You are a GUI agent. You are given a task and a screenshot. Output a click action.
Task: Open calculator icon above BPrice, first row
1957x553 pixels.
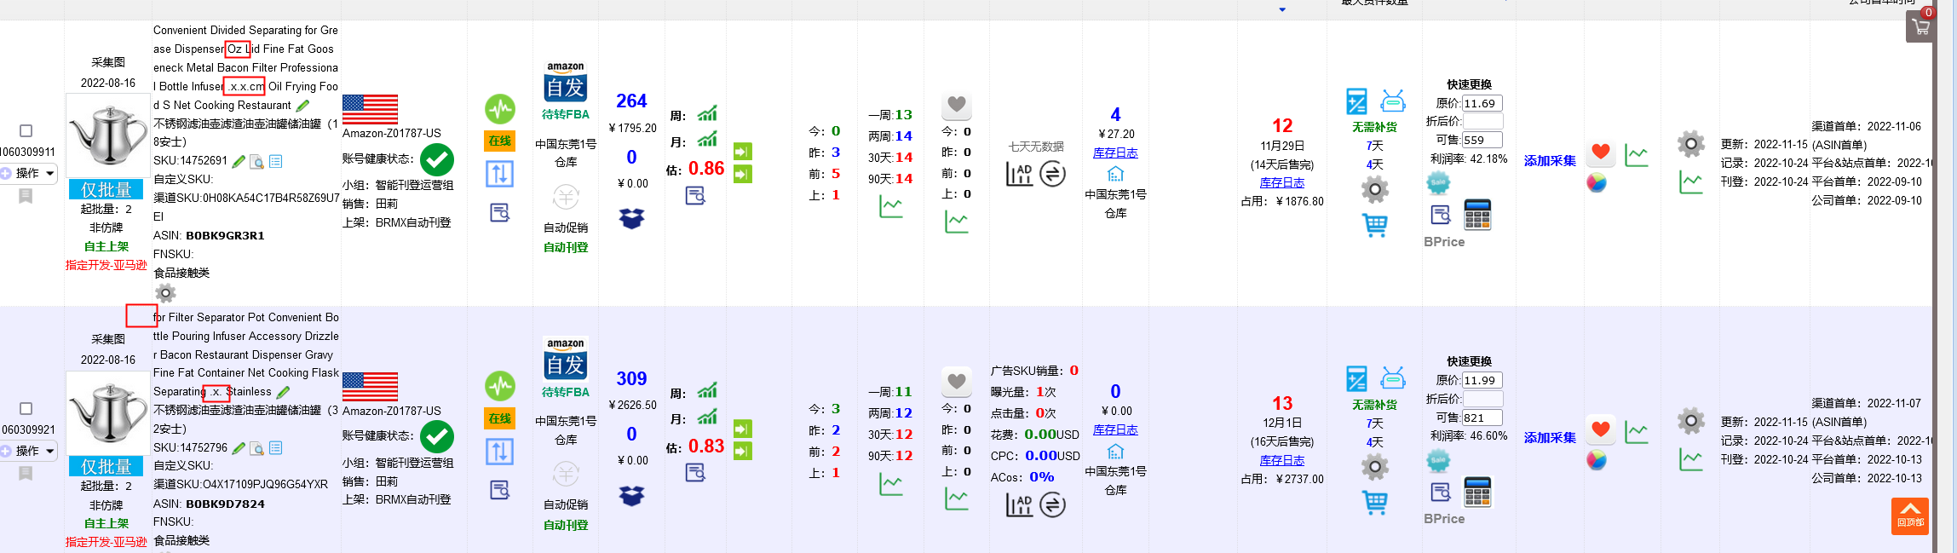[1477, 215]
